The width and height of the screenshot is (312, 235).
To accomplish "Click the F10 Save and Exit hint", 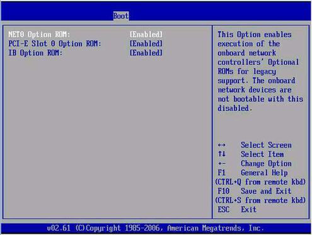I will pos(255,192).
